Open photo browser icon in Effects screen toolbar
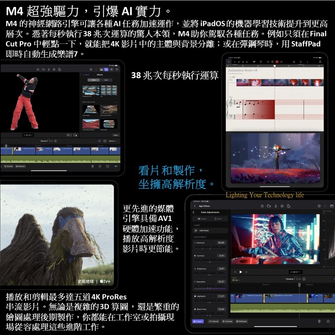The width and height of the screenshot is (335, 335). [x=102, y=69]
